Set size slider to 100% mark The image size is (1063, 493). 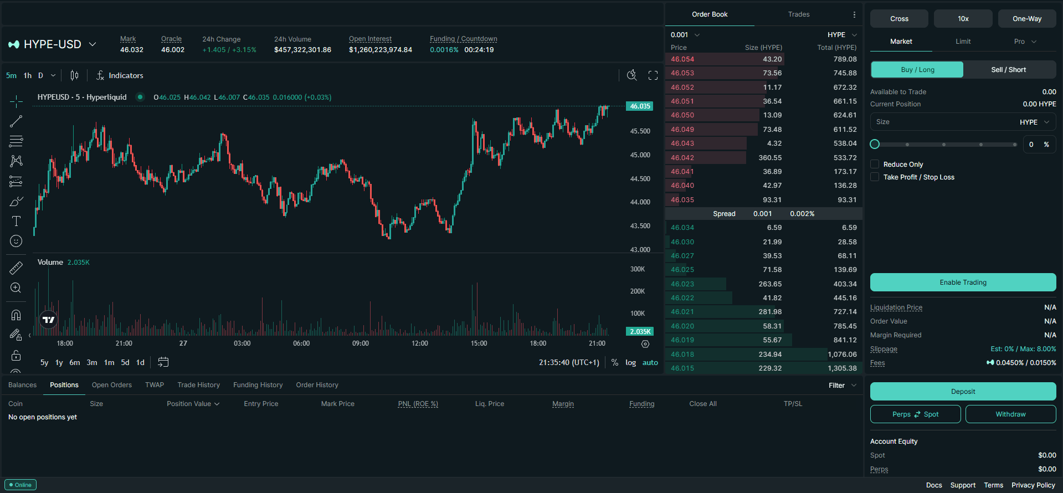(1015, 145)
